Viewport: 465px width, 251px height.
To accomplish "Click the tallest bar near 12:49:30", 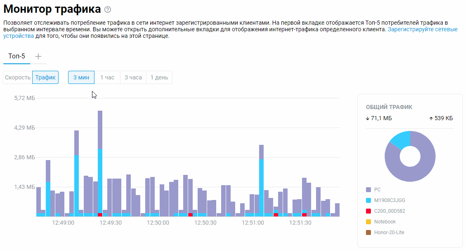I will [x=100, y=165].
